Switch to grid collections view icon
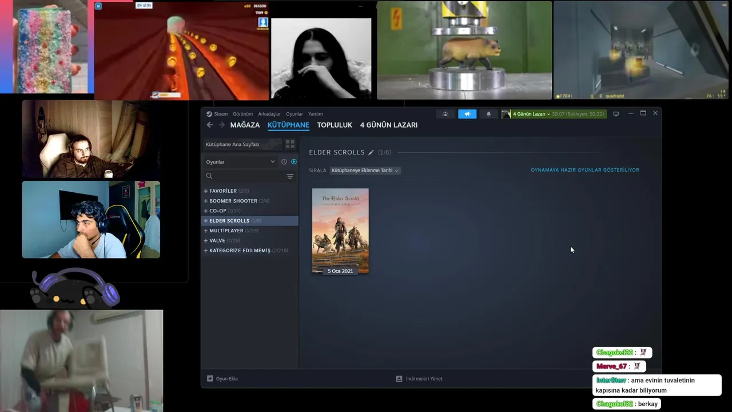Image resolution: width=732 pixels, height=412 pixels. [x=290, y=144]
